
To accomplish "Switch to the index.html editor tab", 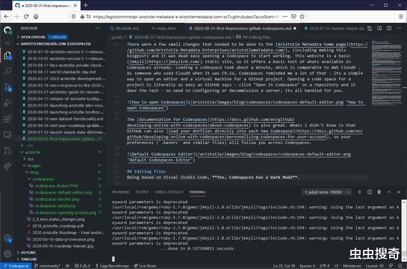I will [x=164, y=29].
